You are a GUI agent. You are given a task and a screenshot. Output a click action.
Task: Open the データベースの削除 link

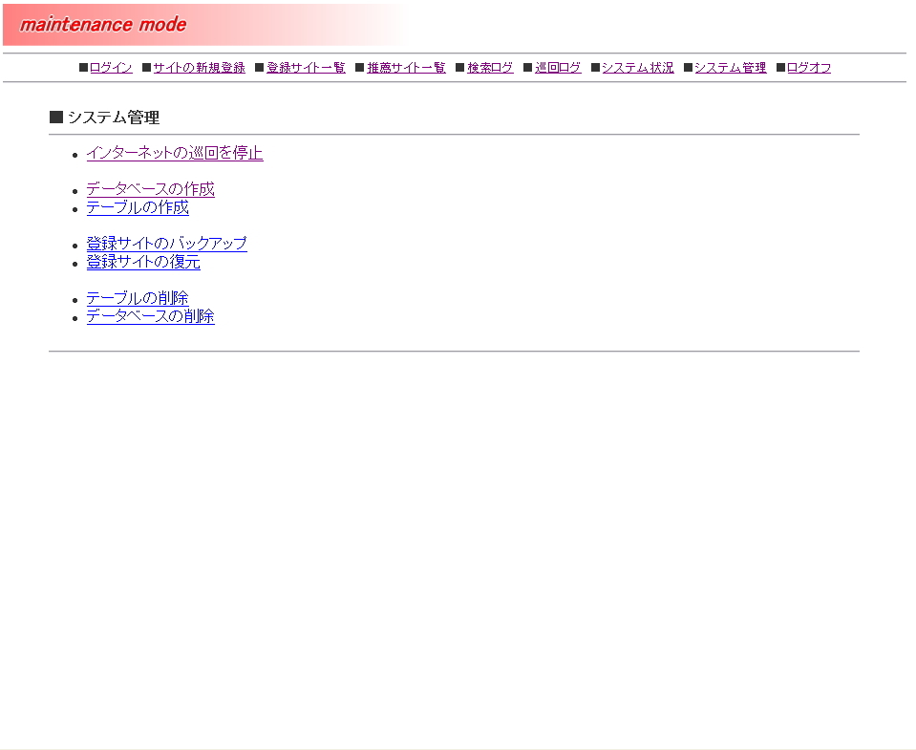(x=150, y=316)
